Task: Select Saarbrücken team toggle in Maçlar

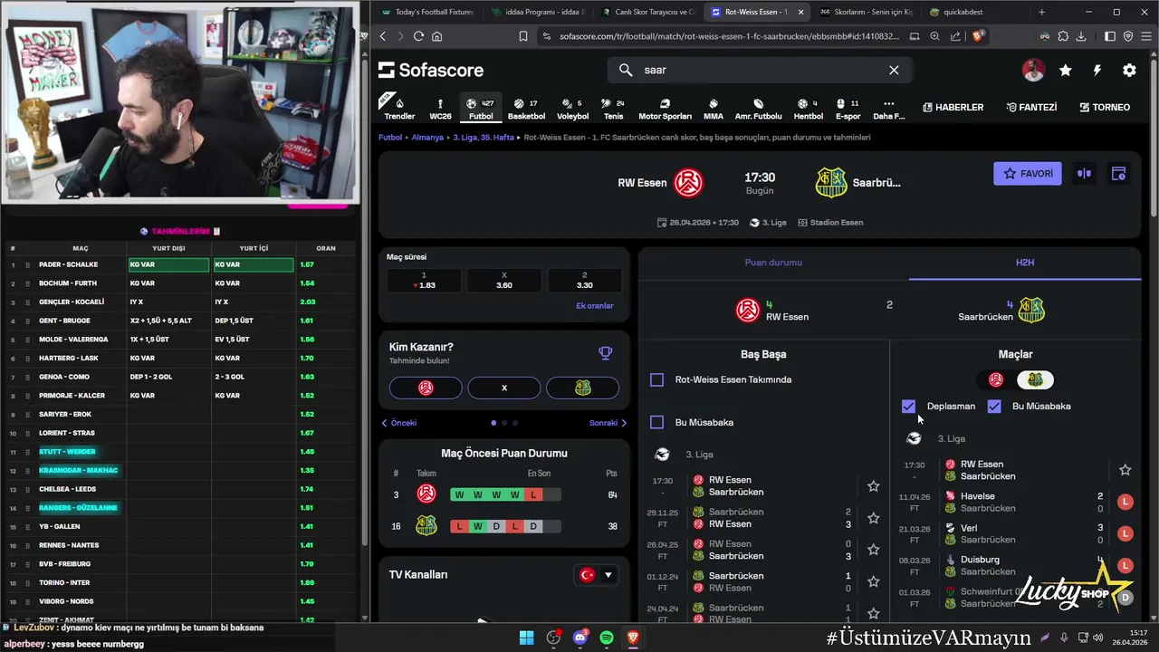Action: [x=1035, y=379]
